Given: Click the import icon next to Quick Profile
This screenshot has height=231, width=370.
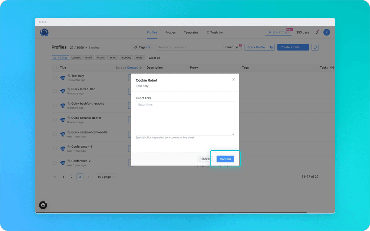Looking at the screenshot, I should [x=271, y=47].
